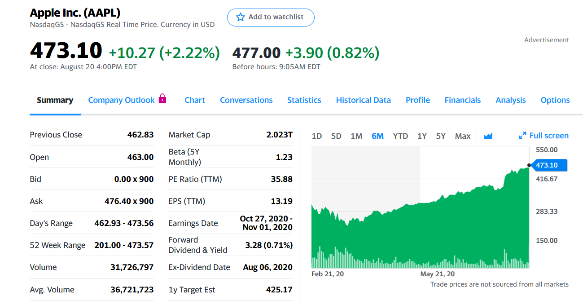
Task: Click Forward Dividend & Yield value 3.28 (0.71%)
Action: pyautogui.click(x=269, y=245)
